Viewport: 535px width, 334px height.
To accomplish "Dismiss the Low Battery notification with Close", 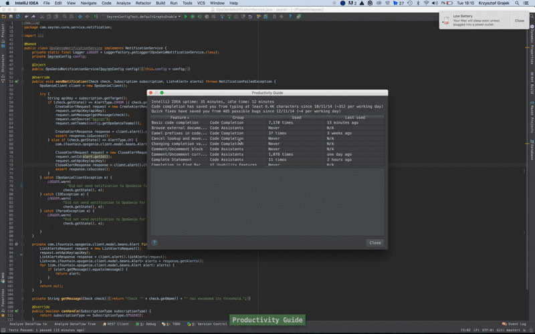I will click(520, 21).
